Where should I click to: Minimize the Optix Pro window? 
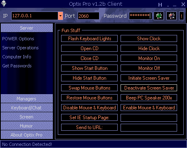[x=175, y=6]
